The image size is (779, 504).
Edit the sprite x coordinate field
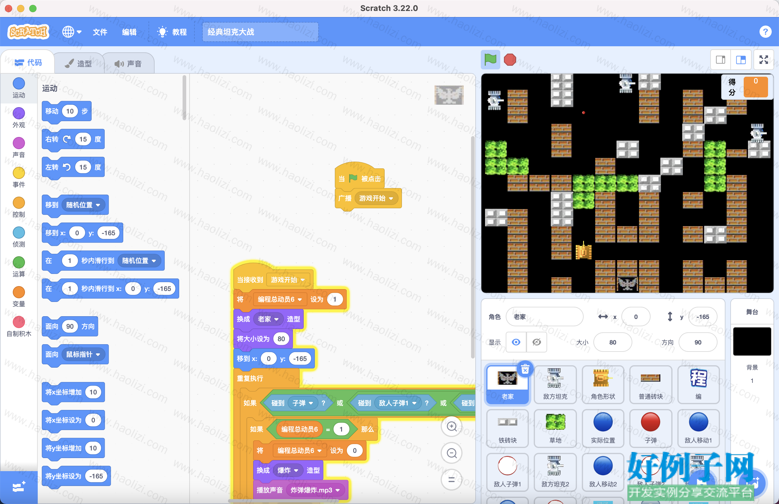636,317
